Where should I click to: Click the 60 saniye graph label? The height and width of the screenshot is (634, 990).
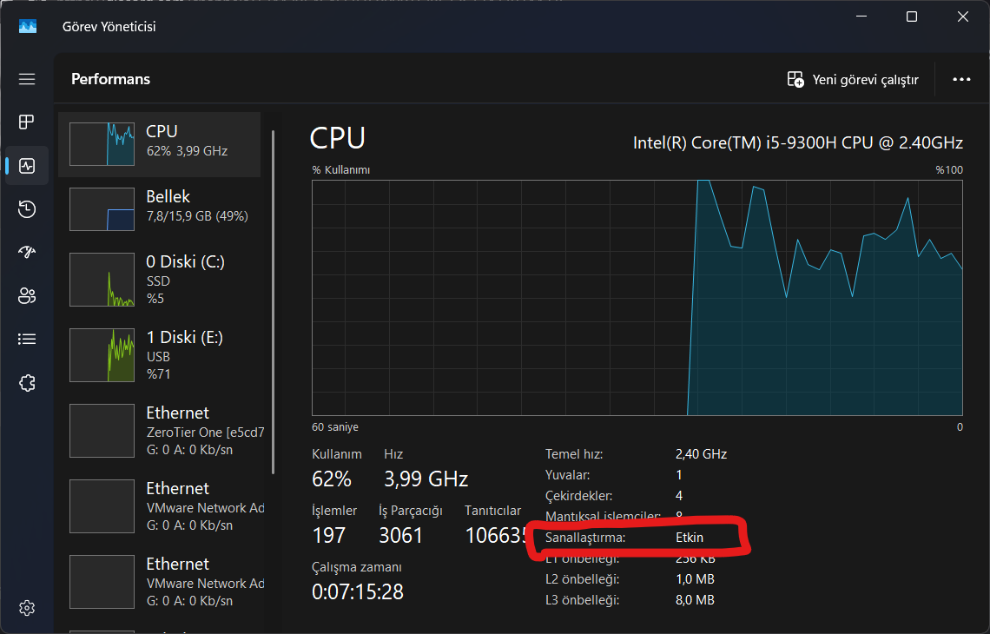click(x=335, y=427)
